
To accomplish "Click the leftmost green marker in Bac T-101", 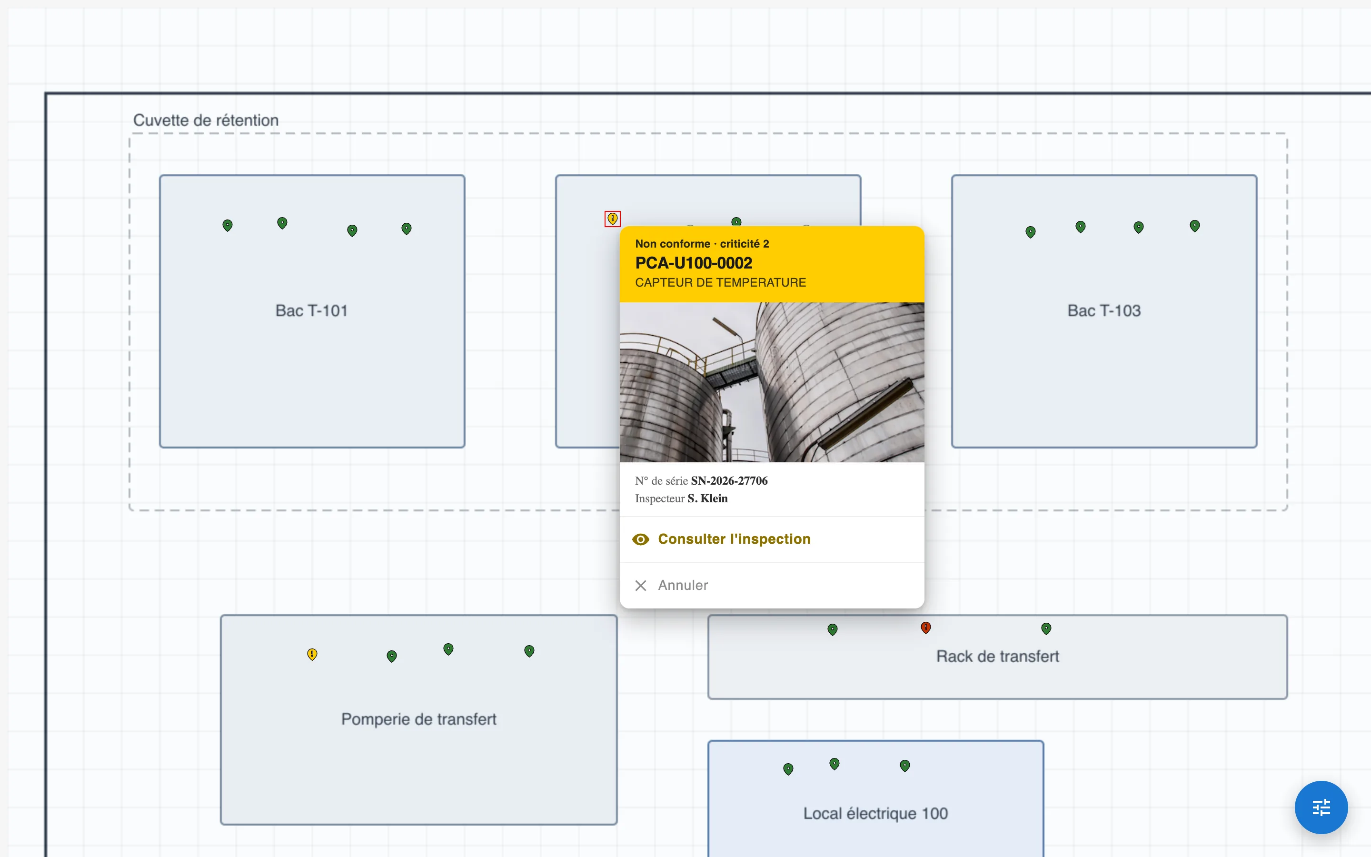I will coord(227,226).
